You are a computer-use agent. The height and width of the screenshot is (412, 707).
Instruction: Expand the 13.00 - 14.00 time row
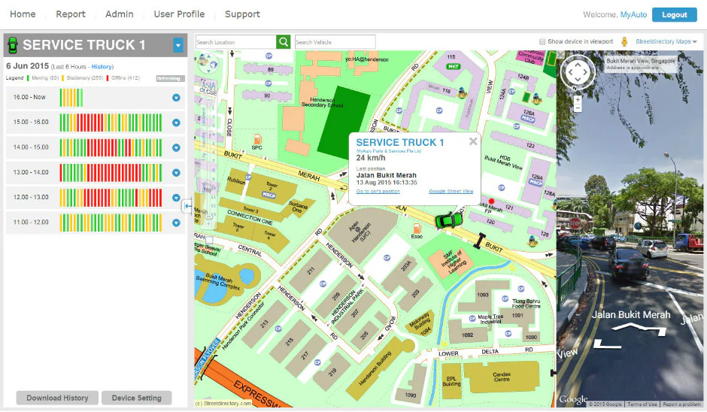[x=176, y=173]
